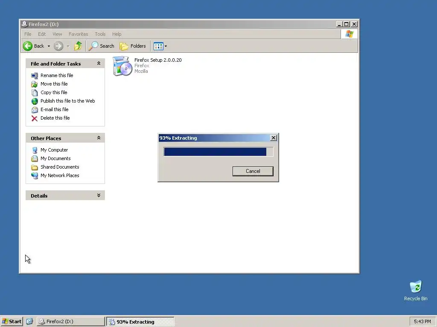Click the quick launch icon beside Start
Screen dimensions: 437x327
29,321
